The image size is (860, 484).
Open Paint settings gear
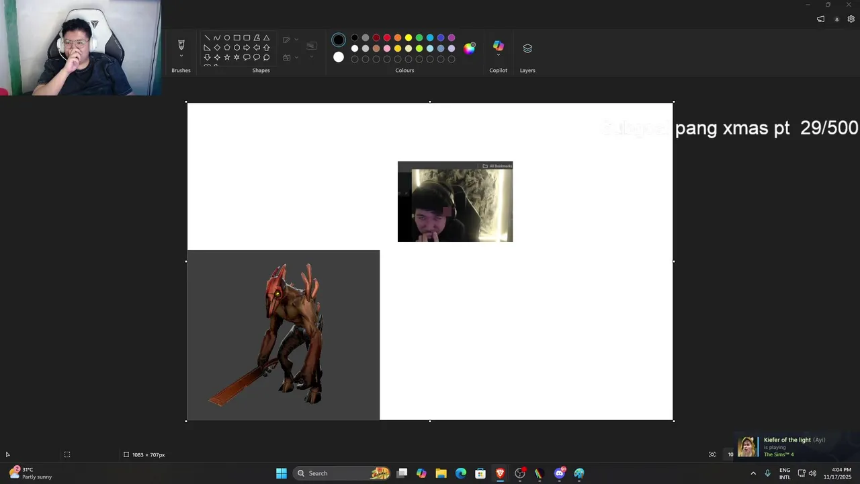[x=851, y=19]
